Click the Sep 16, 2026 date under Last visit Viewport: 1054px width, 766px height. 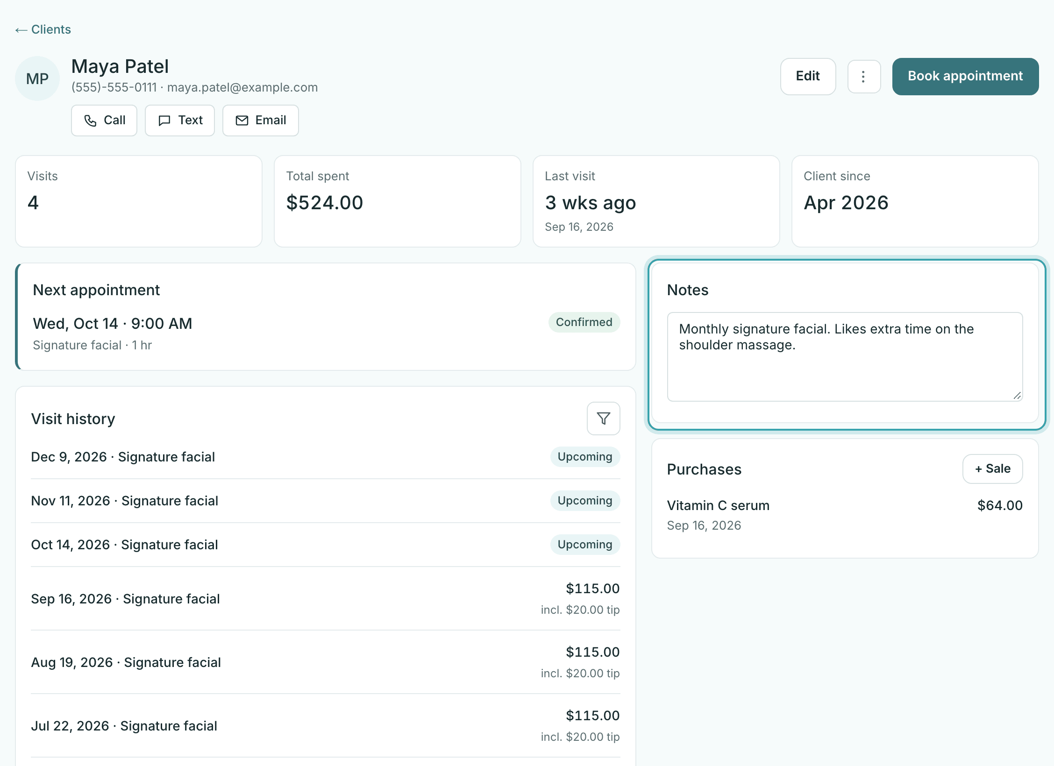tap(579, 227)
